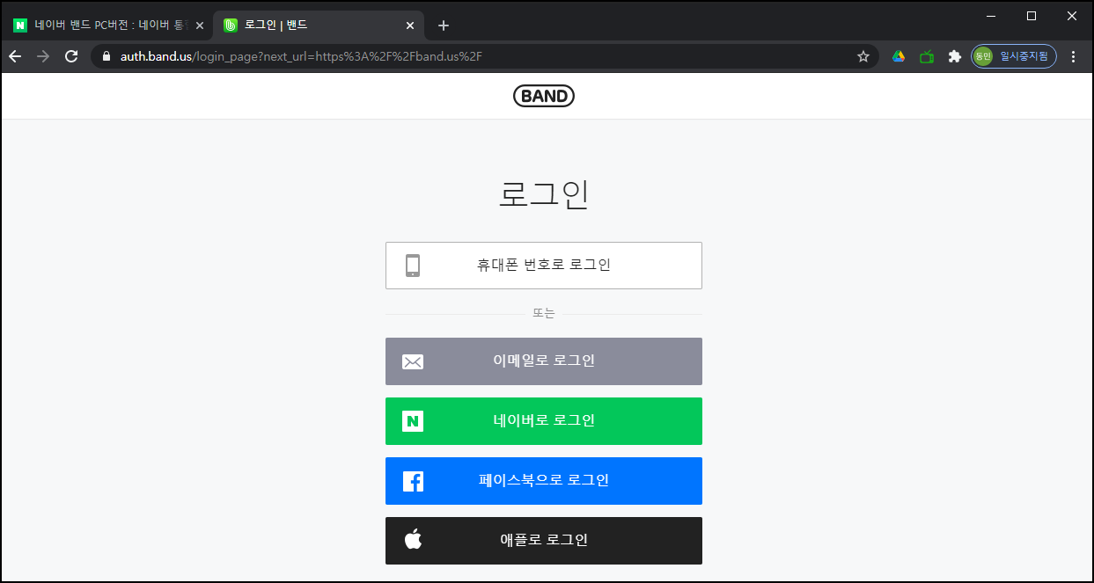Log in with Facebook button
Viewport: 1094px width, 583px height.
(544, 481)
